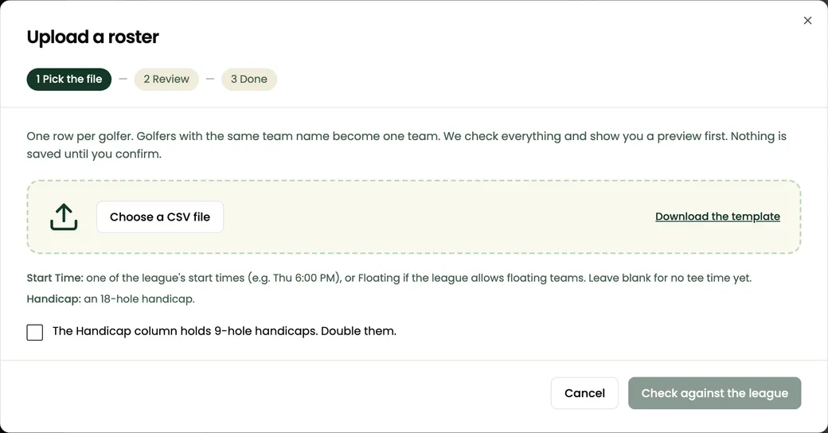Click the dash between Pick the file and Review
828x433 pixels.
[x=123, y=80]
